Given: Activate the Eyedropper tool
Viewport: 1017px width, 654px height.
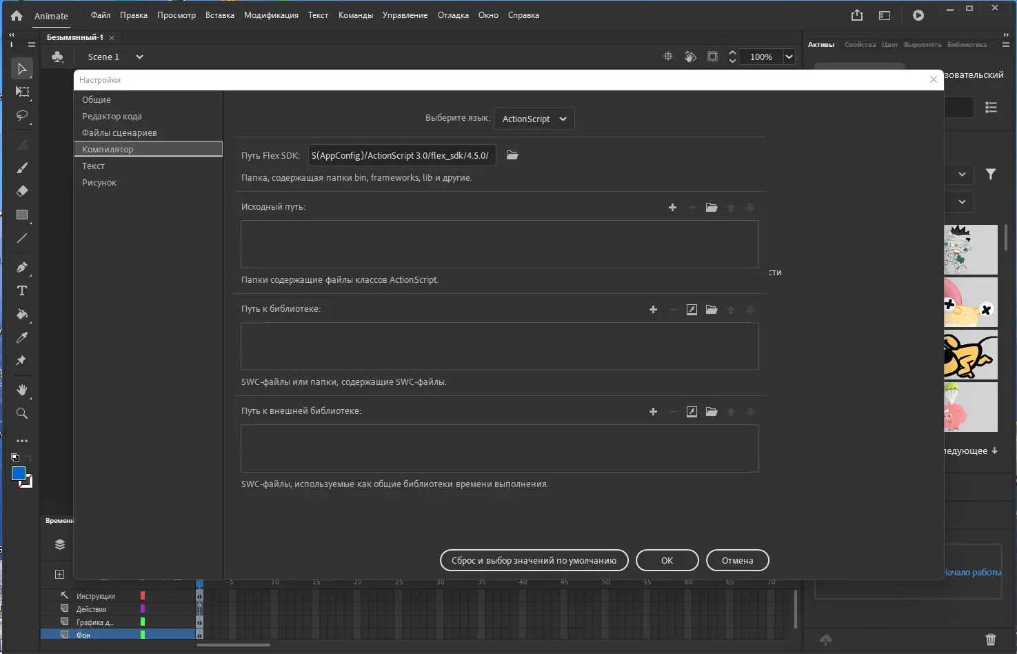Looking at the screenshot, I should pyautogui.click(x=22, y=337).
